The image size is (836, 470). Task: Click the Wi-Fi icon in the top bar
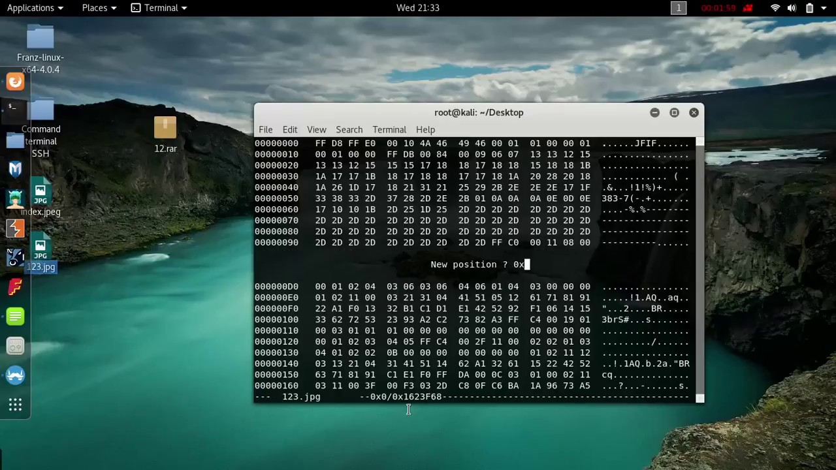[775, 8]
